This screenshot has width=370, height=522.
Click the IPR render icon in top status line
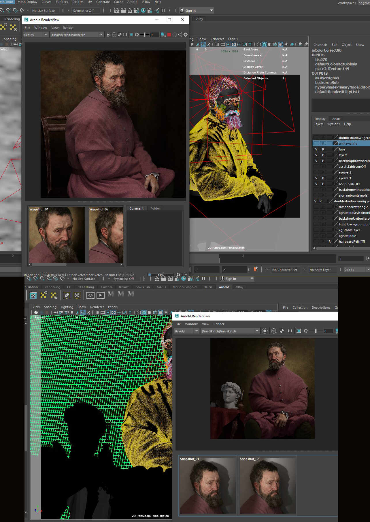click(130, 10)
